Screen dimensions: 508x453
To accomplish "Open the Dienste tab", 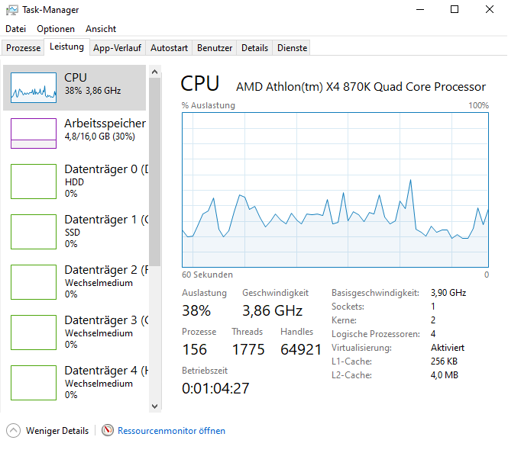I will (x=292, y=48).
